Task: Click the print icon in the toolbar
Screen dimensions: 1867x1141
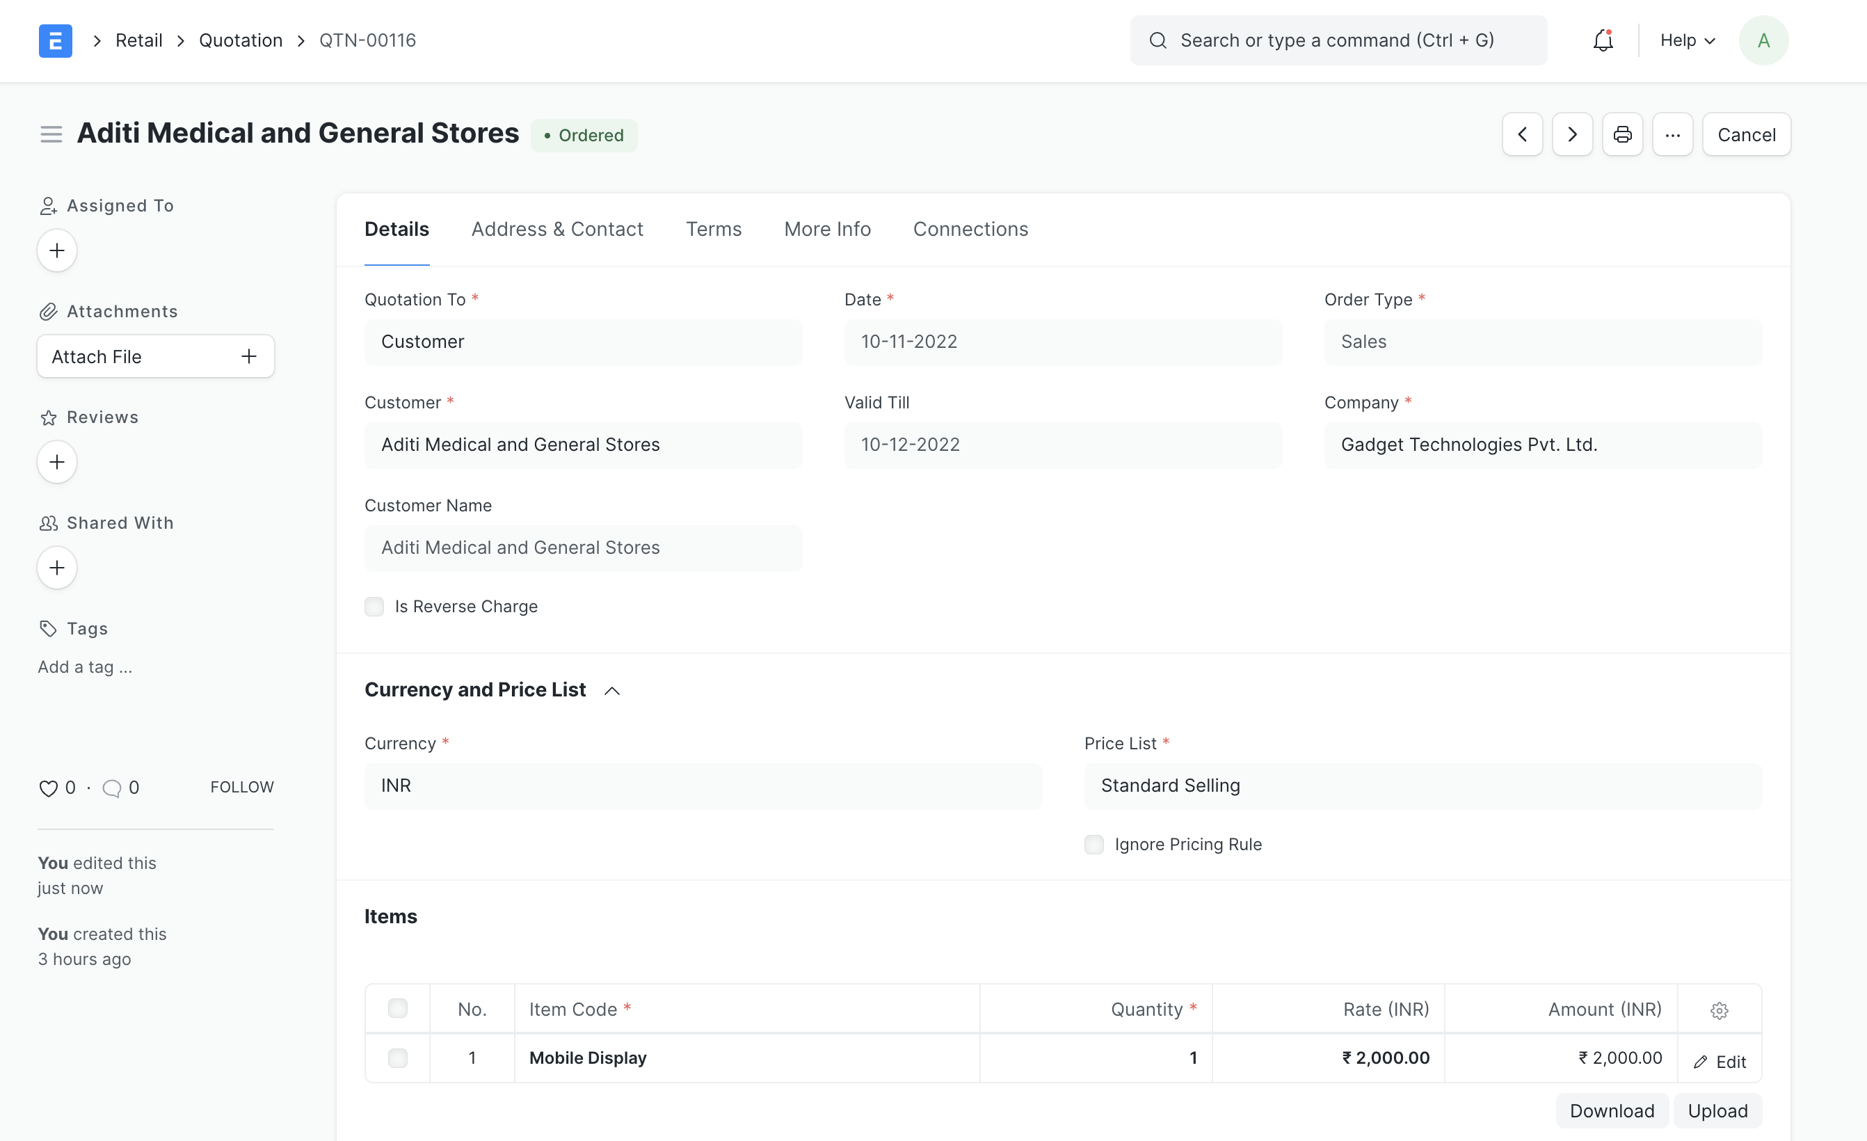Action: coord(1622,134)
